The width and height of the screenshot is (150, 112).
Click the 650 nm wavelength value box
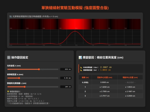coord(66,69)
